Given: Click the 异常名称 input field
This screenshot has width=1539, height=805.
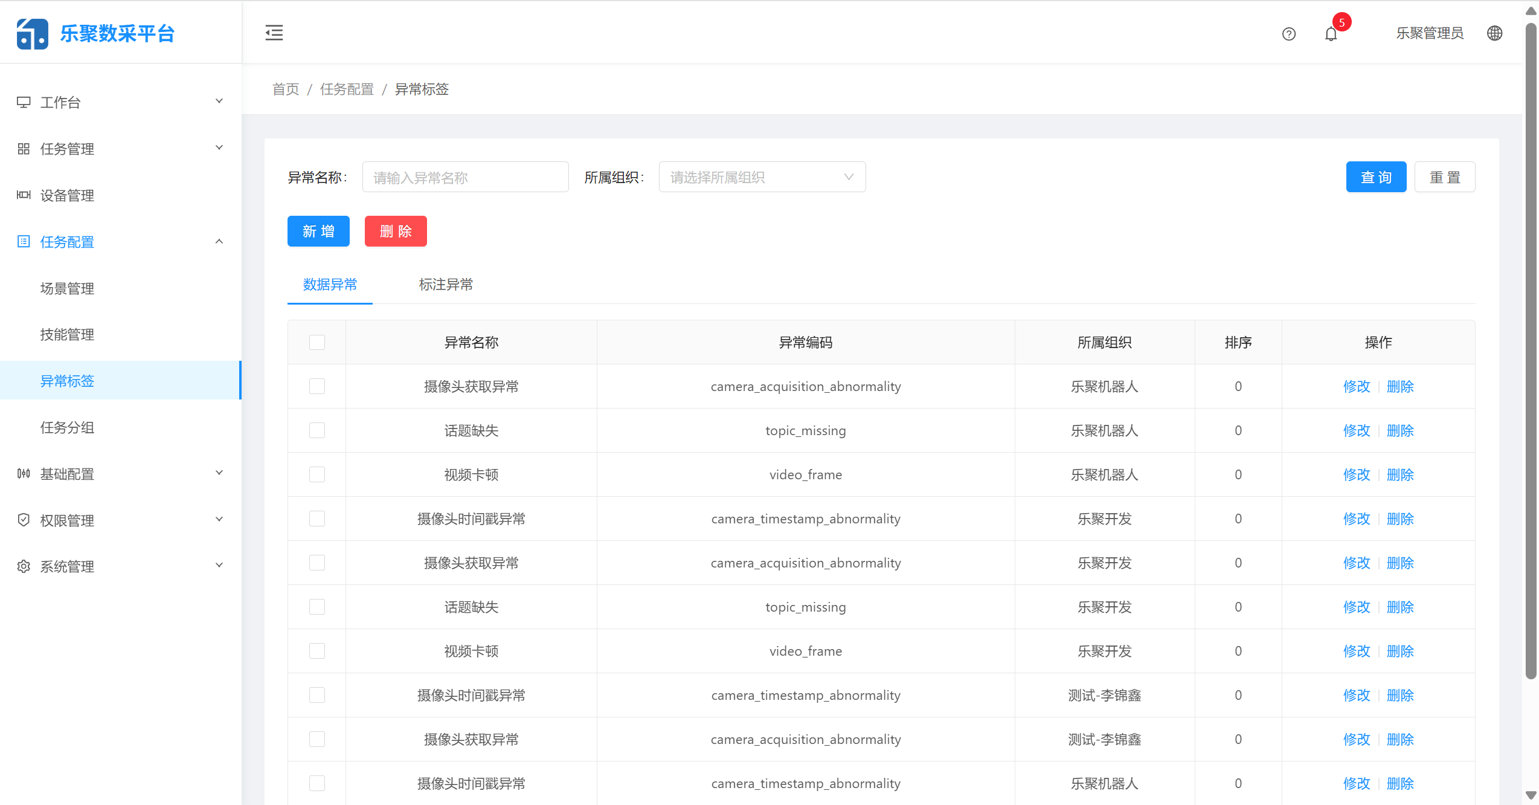Looking at the screenshot, I should tap(465, 176).
